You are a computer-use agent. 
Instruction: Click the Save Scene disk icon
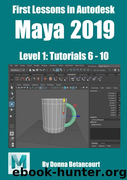coord(37,70)
